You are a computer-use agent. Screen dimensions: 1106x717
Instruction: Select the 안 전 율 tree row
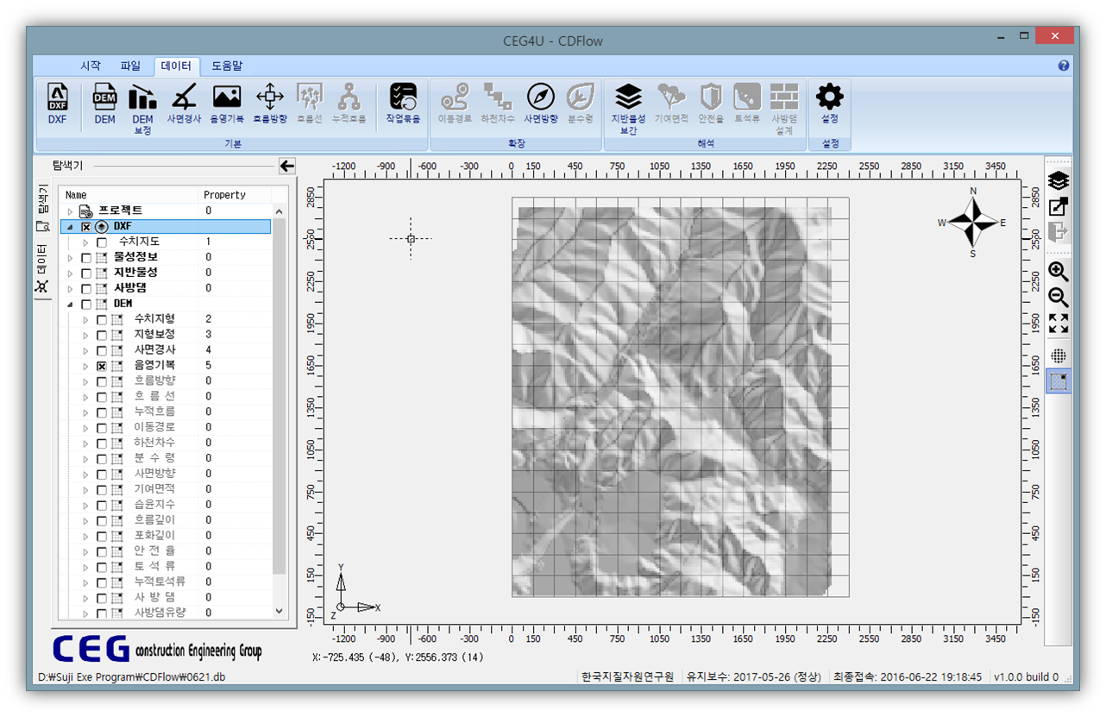[x=164, y=551]
